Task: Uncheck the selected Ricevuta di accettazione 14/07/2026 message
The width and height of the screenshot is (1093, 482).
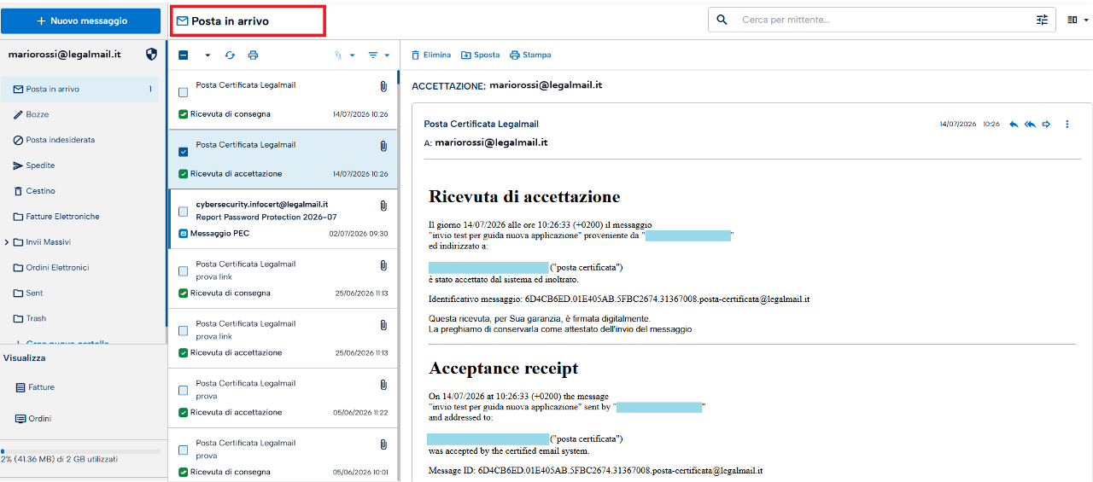Action: [184, 152]
